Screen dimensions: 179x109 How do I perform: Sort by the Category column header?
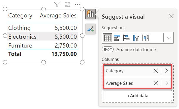click(20, 16)
